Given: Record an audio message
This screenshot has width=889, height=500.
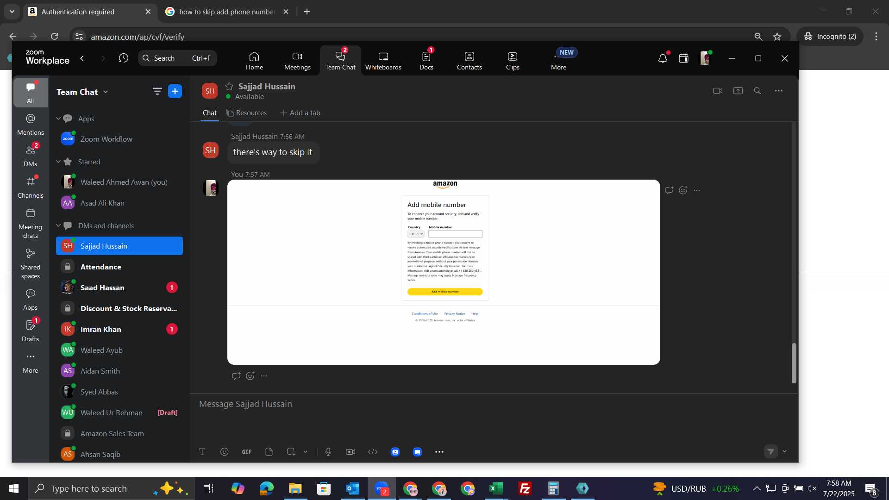Looking at the screenshot, I should (x=328, y=452).
